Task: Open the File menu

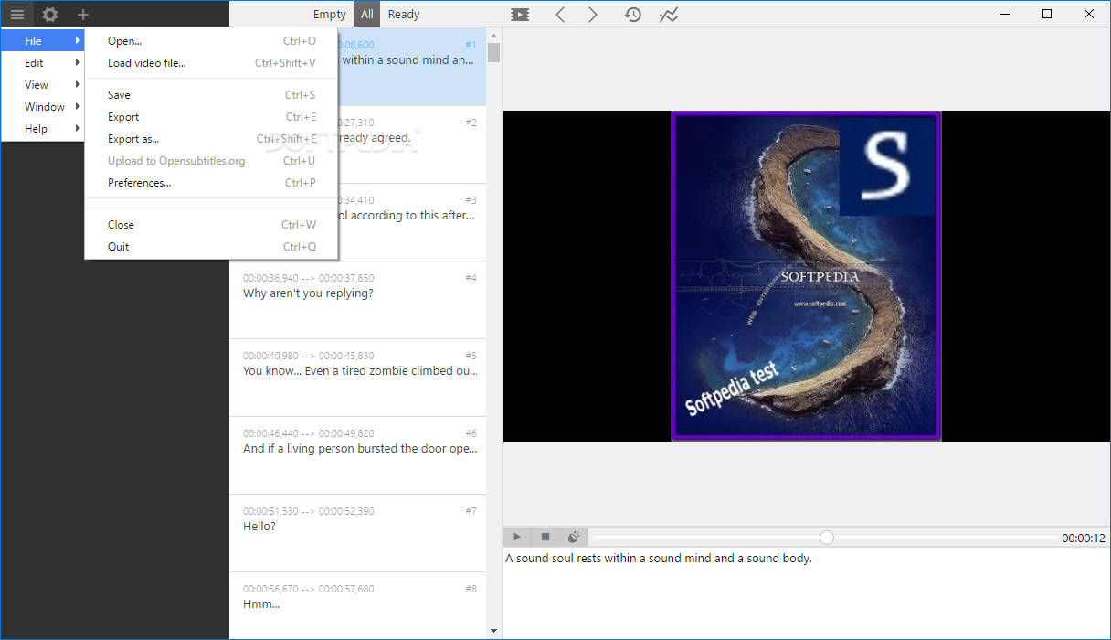Action: 42,41
